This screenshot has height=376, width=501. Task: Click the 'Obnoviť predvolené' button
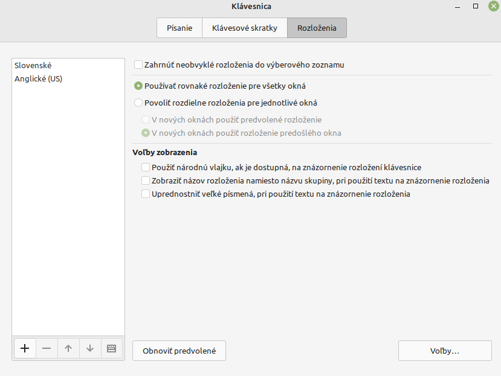click(179, 351)
